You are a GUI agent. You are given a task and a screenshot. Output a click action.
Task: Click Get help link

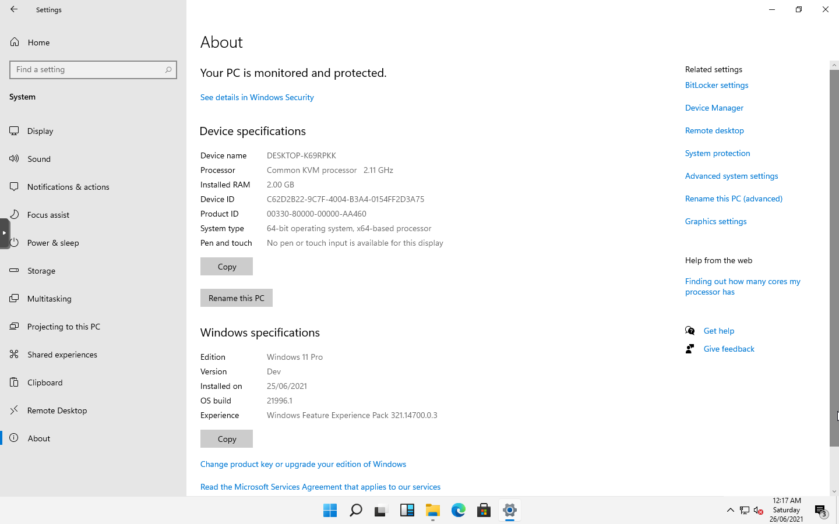719,331
